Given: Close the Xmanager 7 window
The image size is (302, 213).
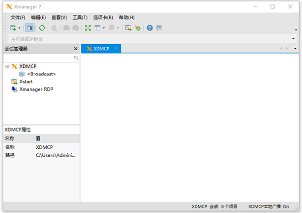Looking at the screenshot, I should 290,7.
